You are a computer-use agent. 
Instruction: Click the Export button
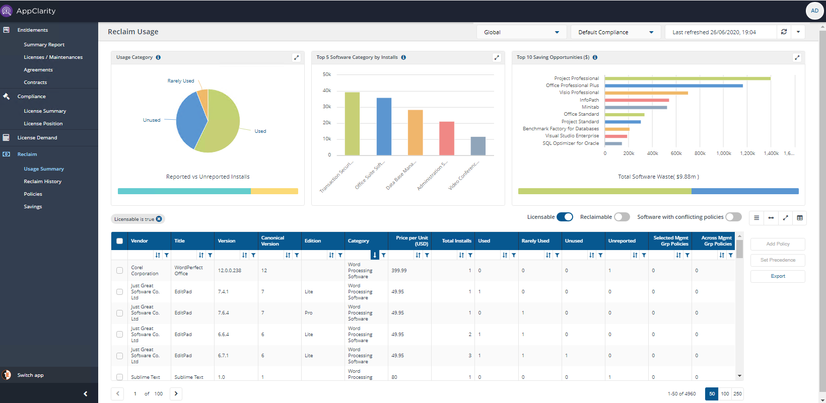pos(778,276)
